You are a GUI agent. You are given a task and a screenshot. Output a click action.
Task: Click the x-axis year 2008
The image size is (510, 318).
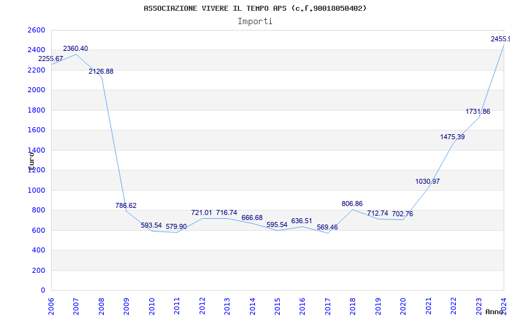pos(101,307)
